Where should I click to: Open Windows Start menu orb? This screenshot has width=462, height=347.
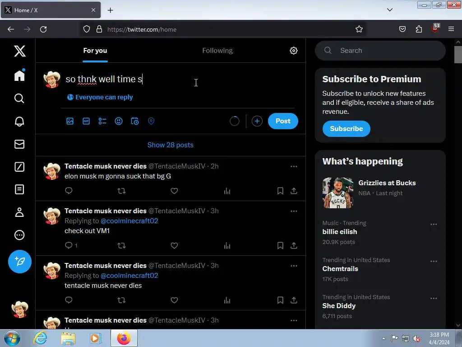pyautogui.click(x=12, y=338)
